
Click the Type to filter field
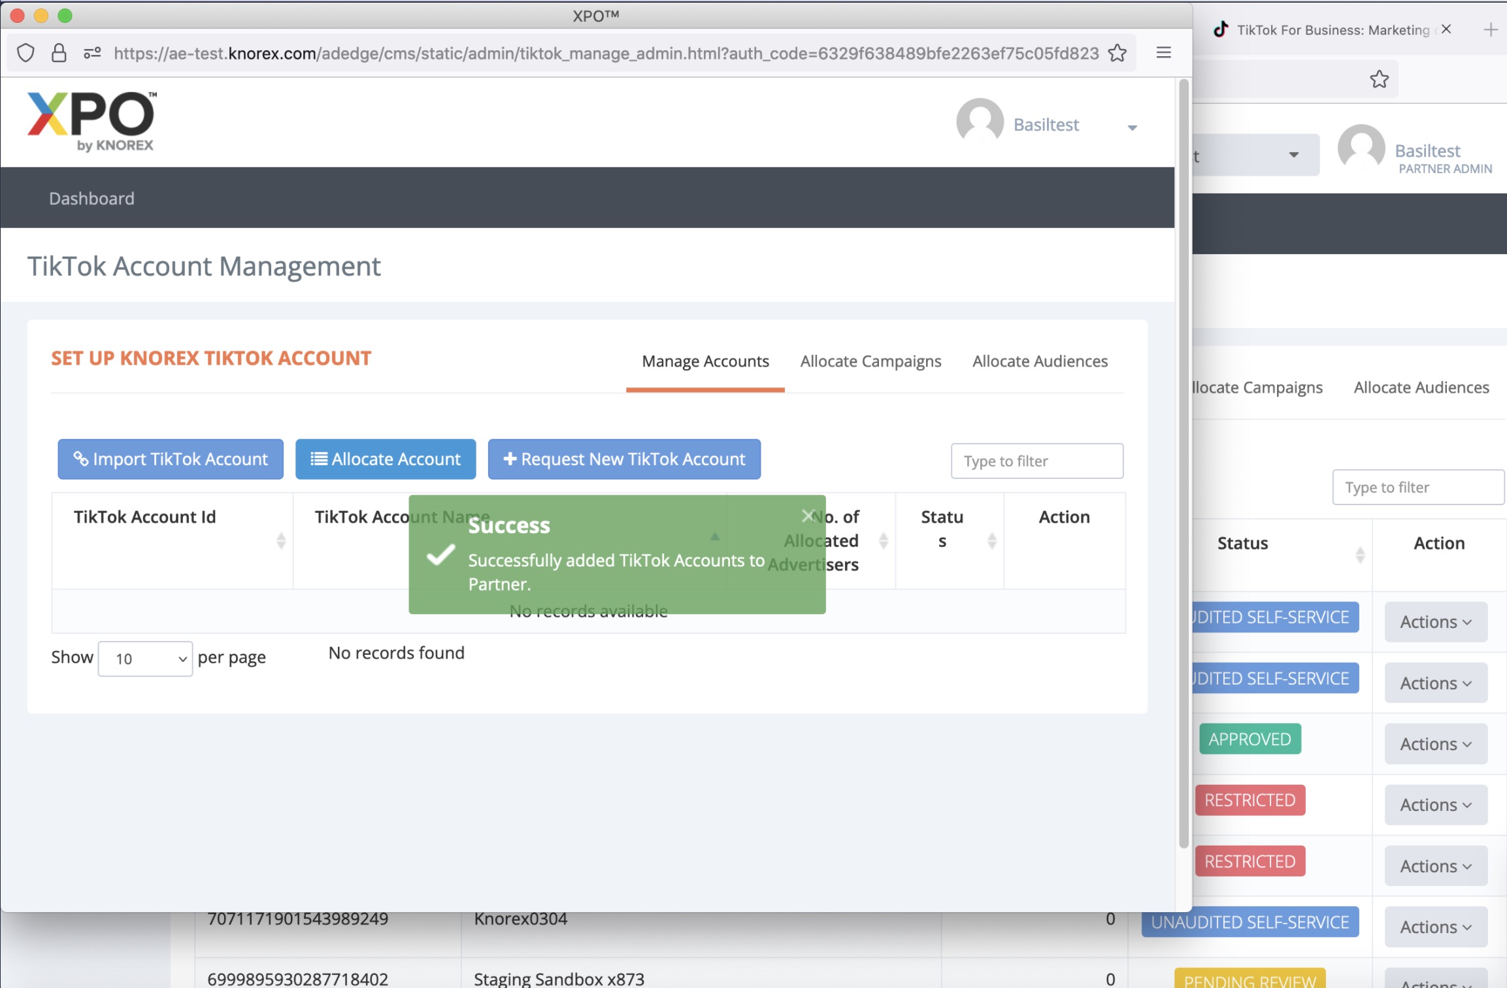[x=1036, y=461]
